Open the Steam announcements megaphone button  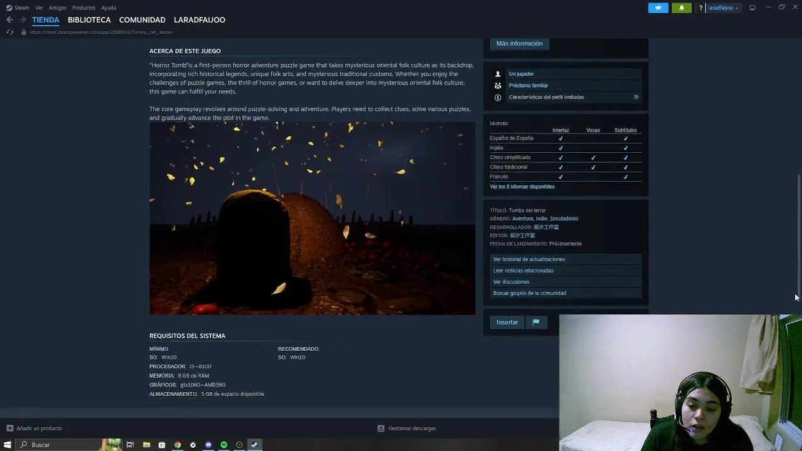(x=658, y=8)
